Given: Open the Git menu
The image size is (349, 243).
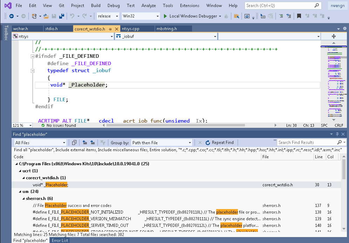Looking at the screenshot, I should point(62,6).
